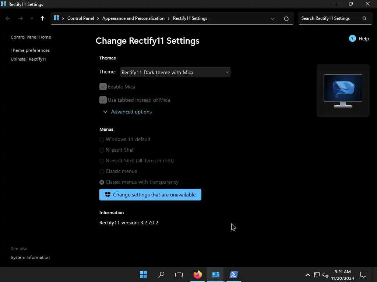
Task: Click Appearance and Personalization breadcrumb
Action: (133, 18)
